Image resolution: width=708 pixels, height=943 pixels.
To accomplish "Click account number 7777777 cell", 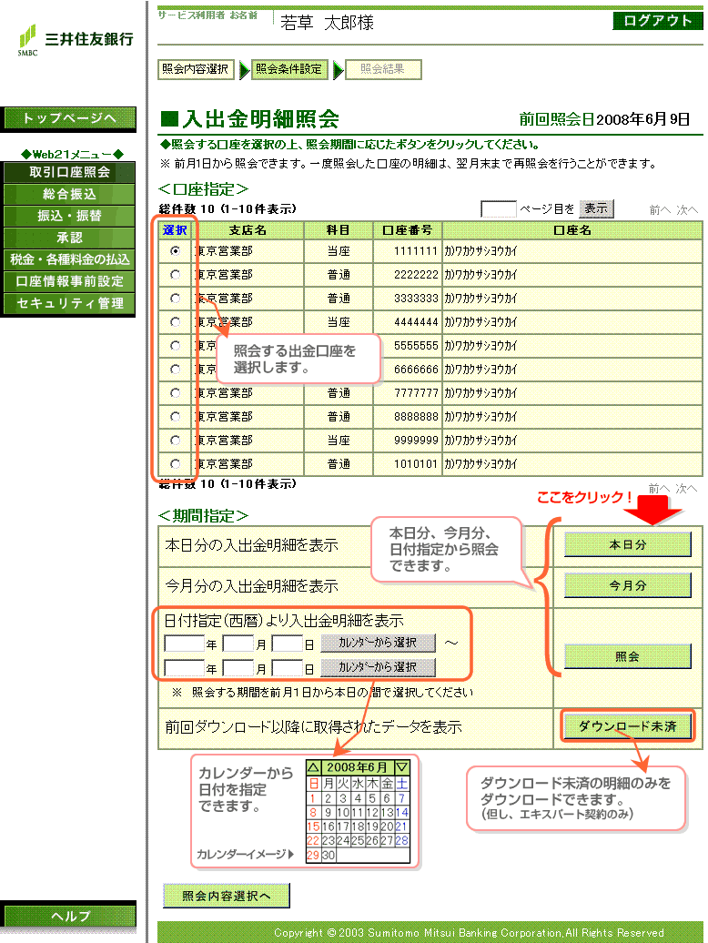I will [x=408, y=392].
